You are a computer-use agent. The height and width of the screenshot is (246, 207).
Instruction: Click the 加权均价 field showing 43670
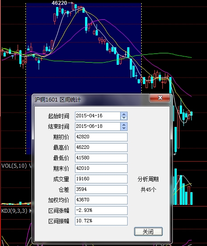click(101, 200)
